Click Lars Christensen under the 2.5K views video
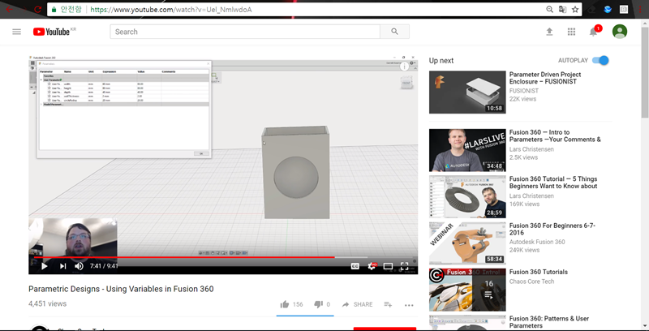This screenshot has width=649, height=331. coord(531,149)
